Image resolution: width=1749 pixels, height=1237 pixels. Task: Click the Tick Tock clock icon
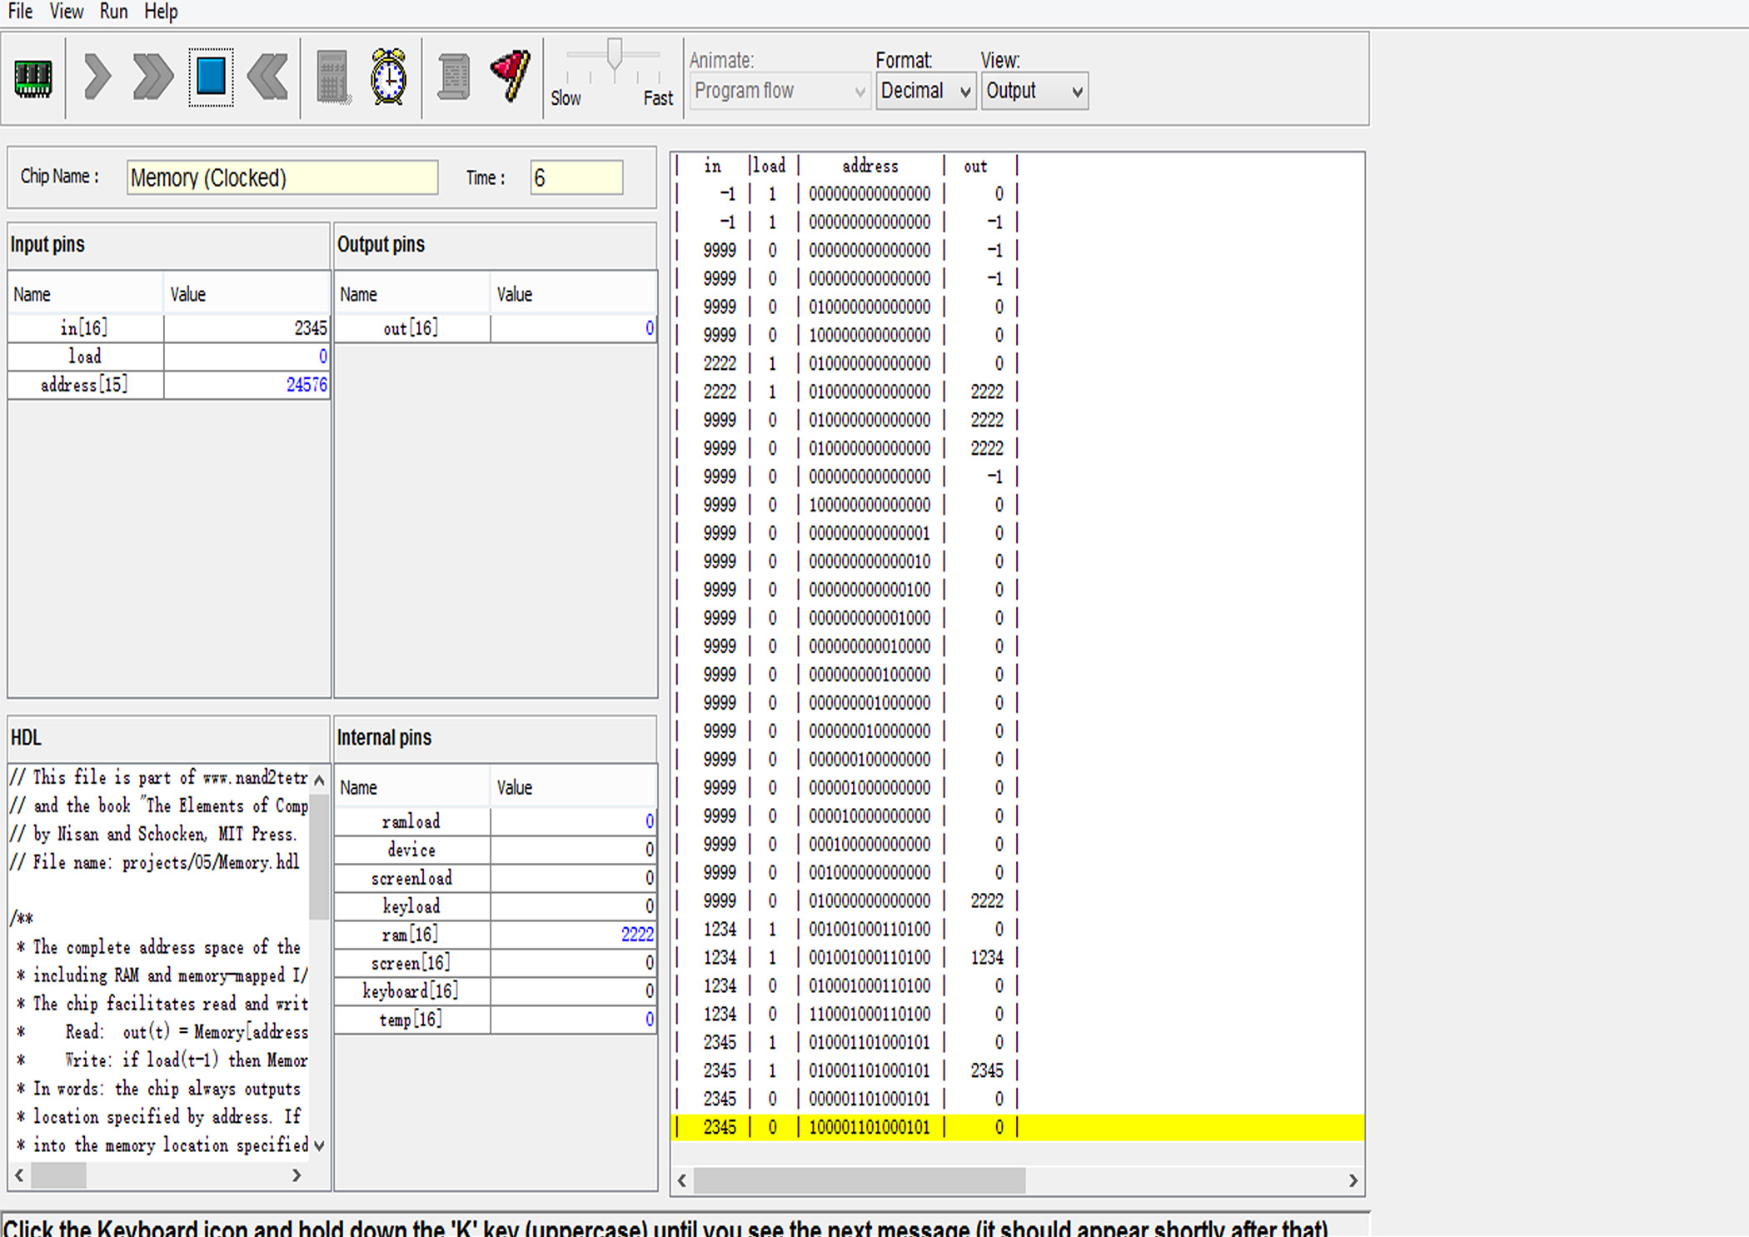pos(388,78)
